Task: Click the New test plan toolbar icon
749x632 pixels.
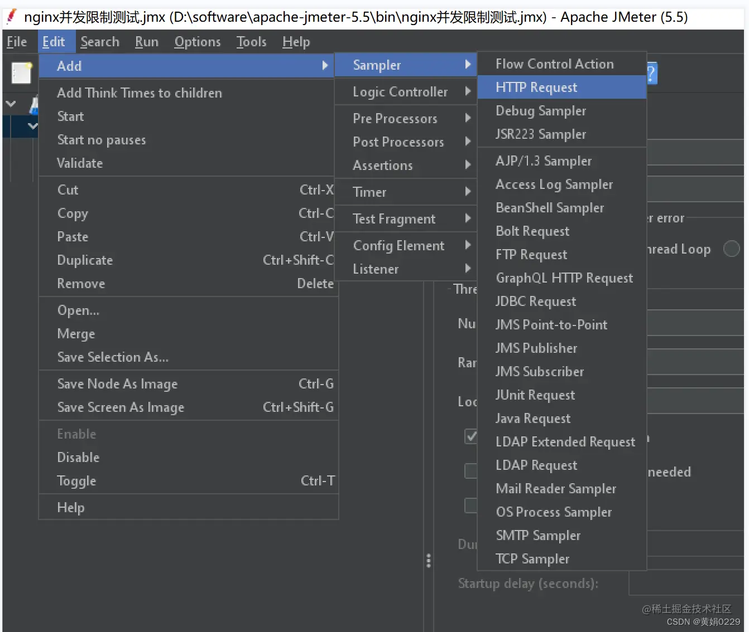Action: tap(21, 72)
